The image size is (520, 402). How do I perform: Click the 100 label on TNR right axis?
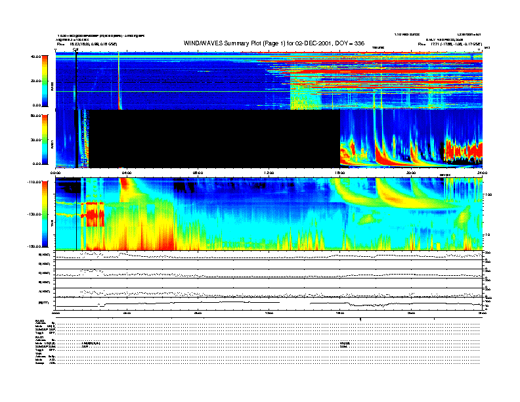(x=489, y=194)
